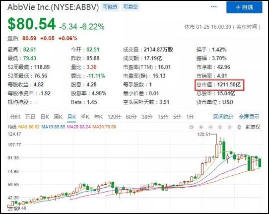The height and width of the screenshot is (214, 269).
Task: Click the Beta 1.45 value
Action: (x=92, y=102)
